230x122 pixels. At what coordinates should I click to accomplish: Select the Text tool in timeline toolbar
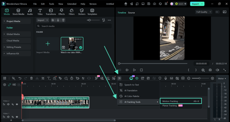[49, 78]
